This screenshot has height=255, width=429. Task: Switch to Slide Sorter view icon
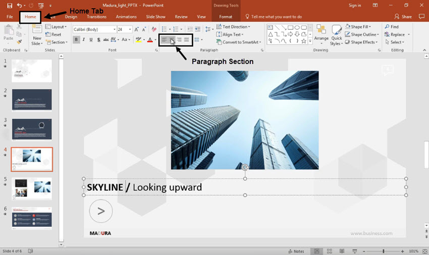click(329, 251)
